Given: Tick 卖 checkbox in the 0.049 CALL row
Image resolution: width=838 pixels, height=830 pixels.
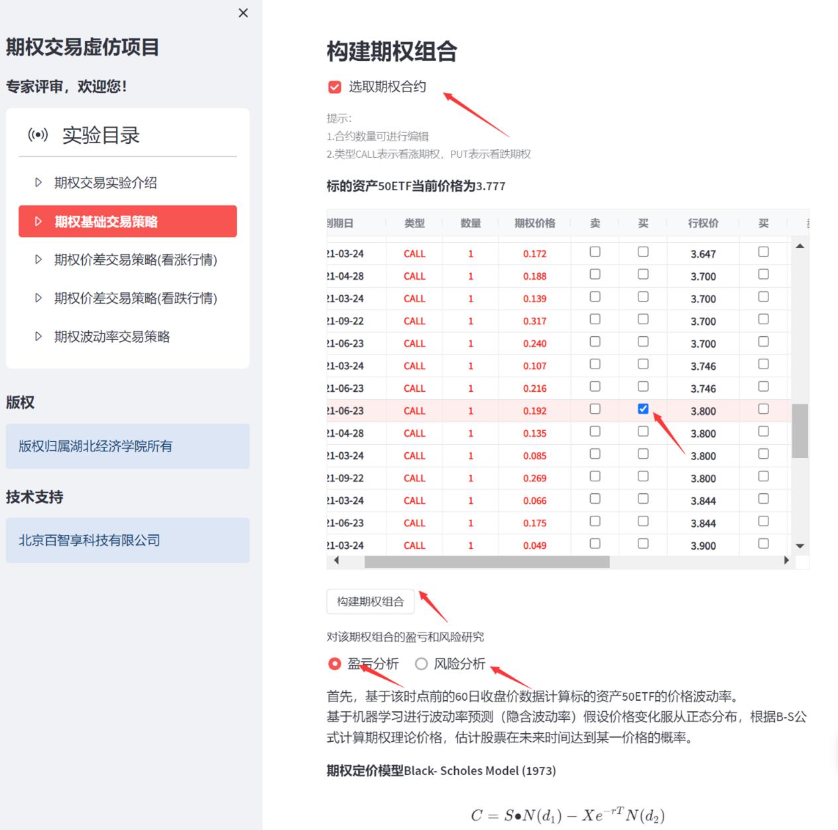Looking at the screenshot, I should click(595, 544).
